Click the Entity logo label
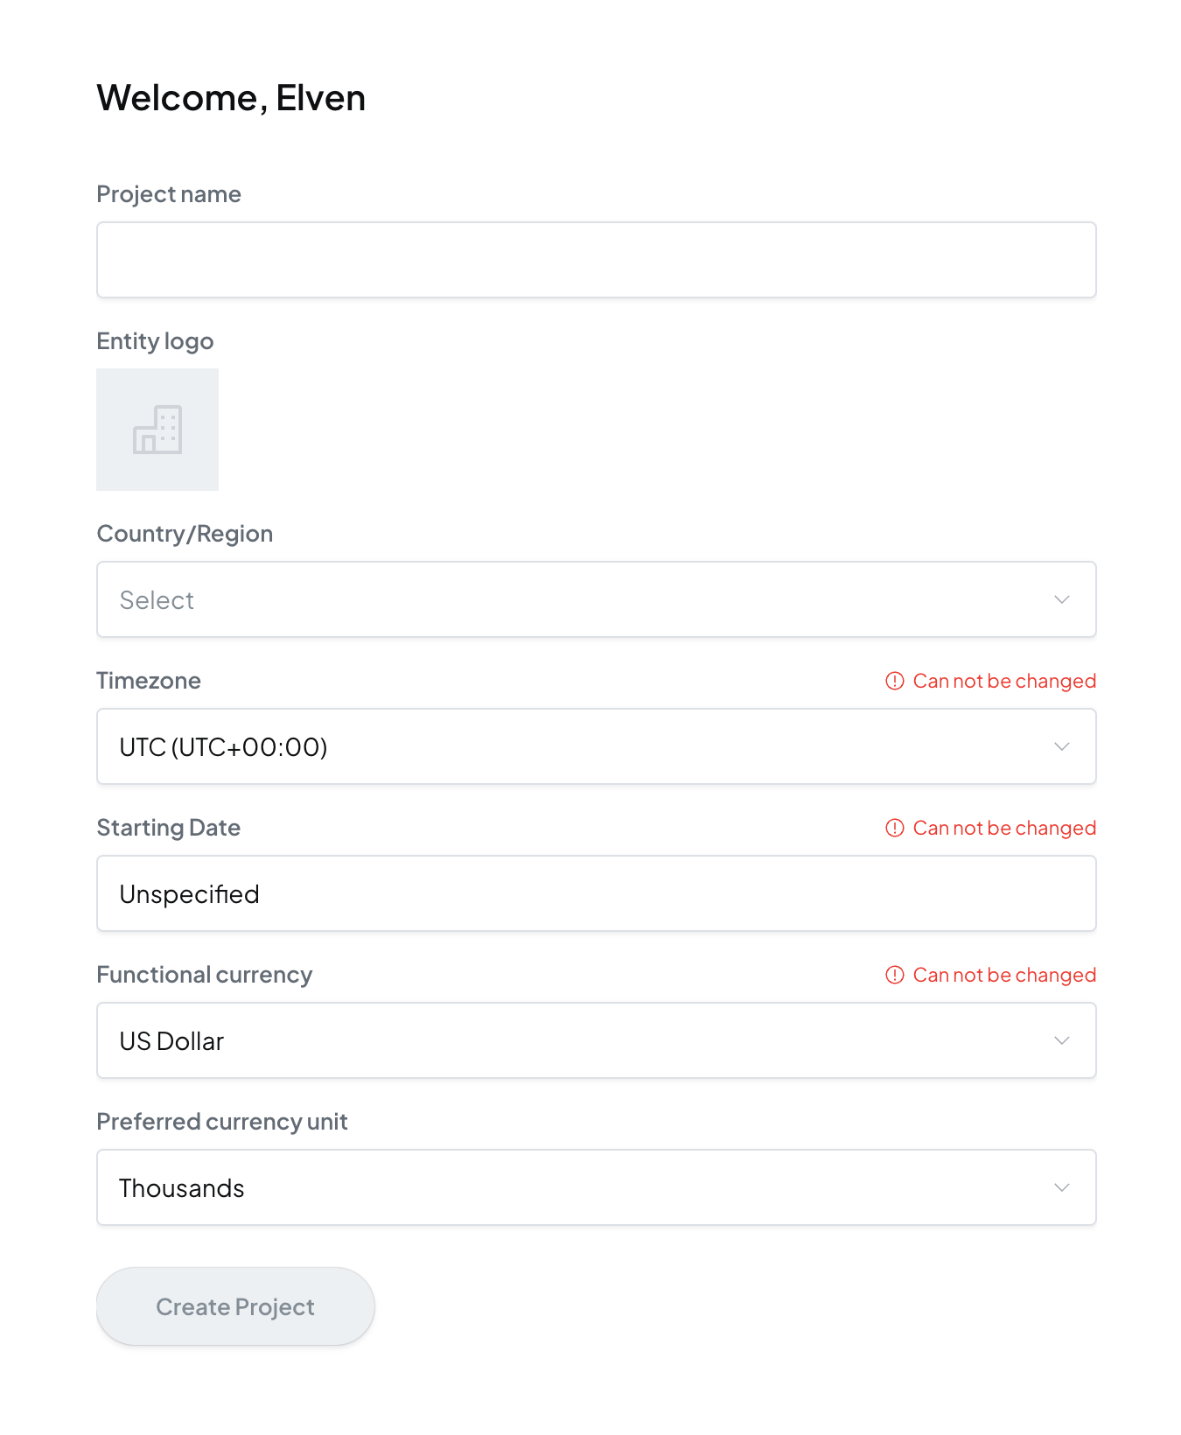The width and height of the screenshot is (1181, 1435). (x=155, y=341)
